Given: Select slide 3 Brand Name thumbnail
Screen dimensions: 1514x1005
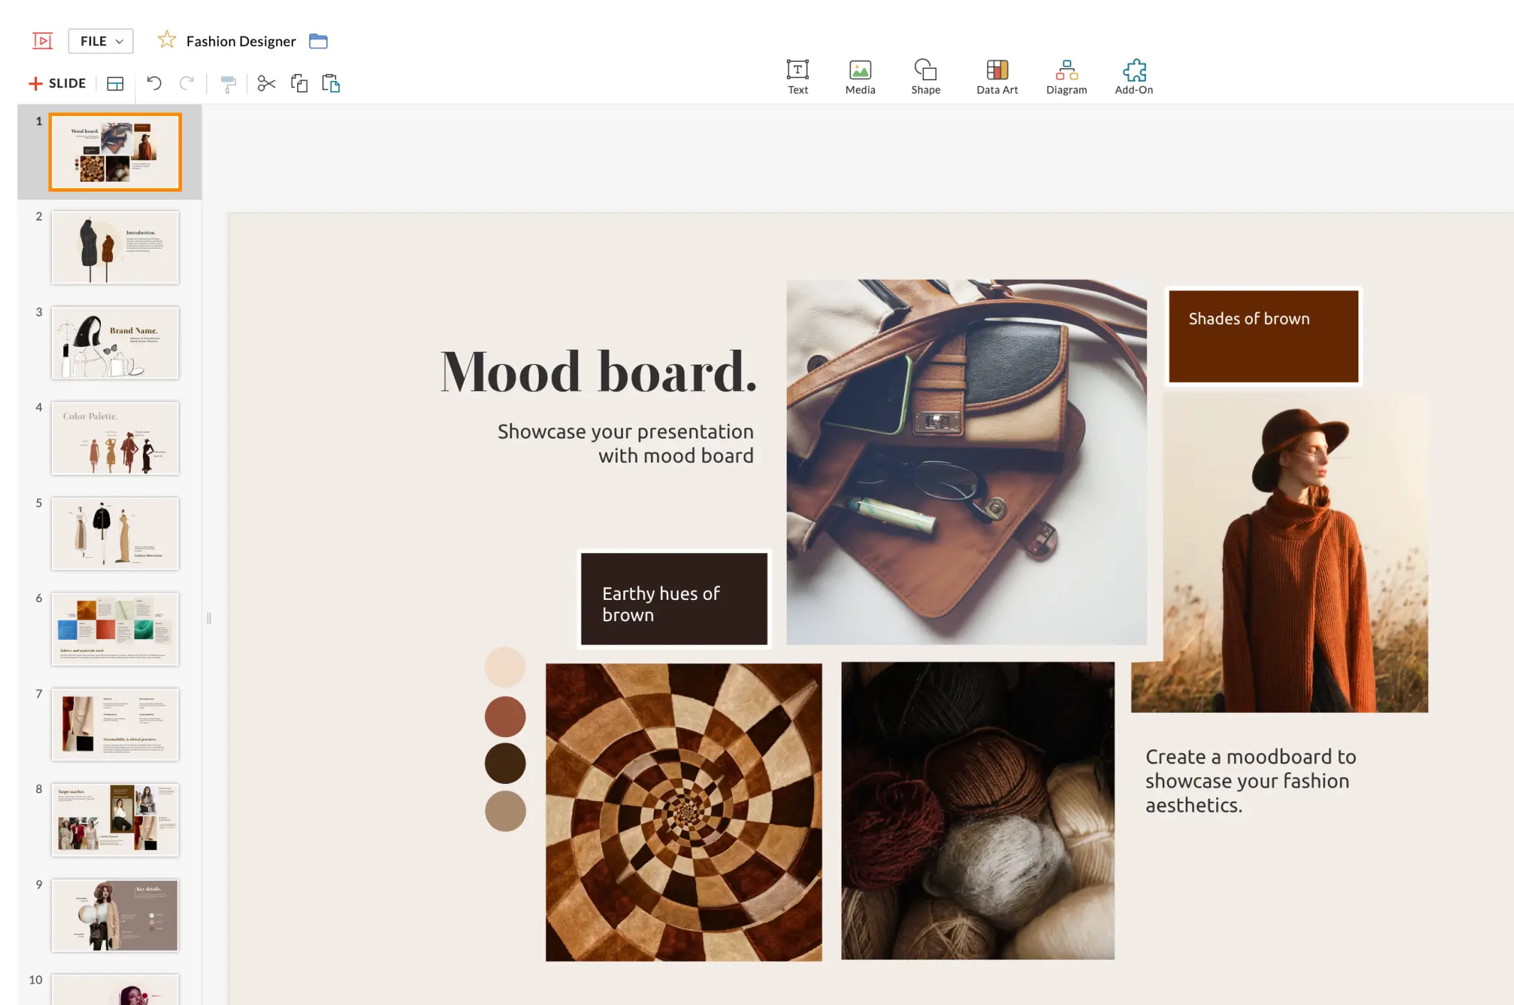Looking at the screenshot, I should [115, 343].
